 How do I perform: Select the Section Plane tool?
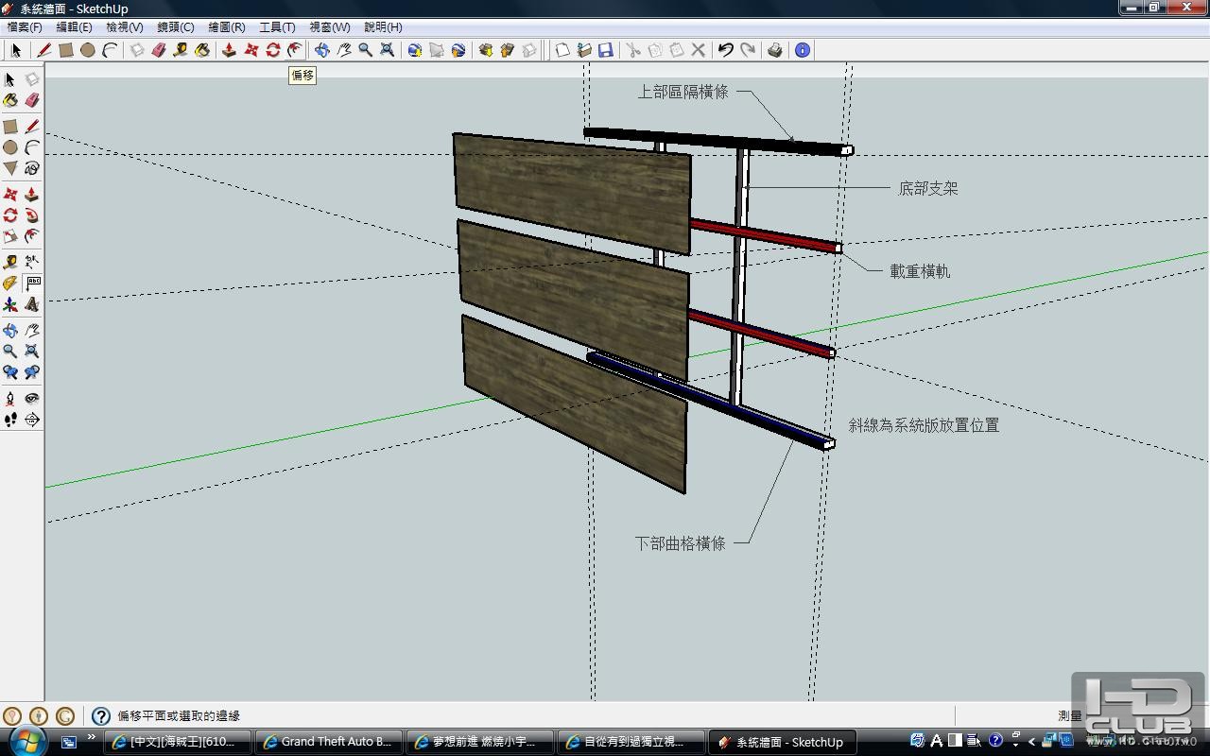coord(32,420)
